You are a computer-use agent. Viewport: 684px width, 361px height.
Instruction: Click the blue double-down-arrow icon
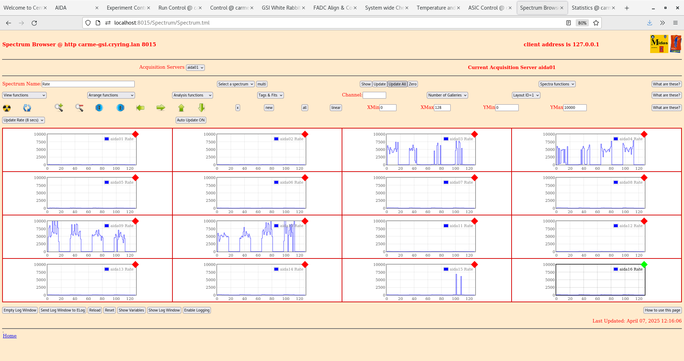pyautogui.click(x=99, y=108)
